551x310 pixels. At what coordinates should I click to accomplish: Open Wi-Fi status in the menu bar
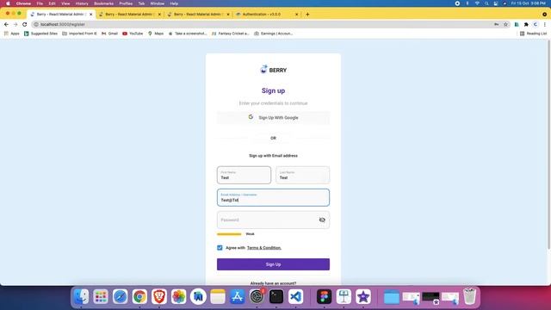477,3
